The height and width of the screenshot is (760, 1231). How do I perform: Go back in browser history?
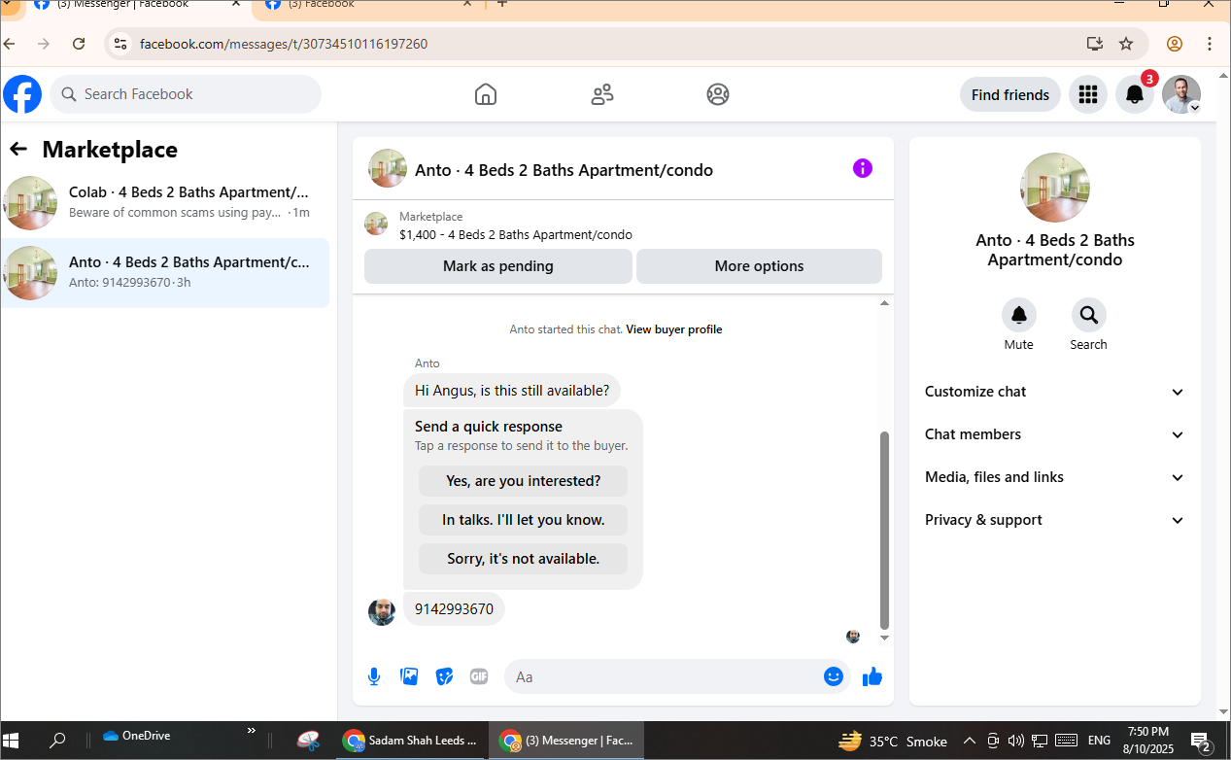pos(10,44)
